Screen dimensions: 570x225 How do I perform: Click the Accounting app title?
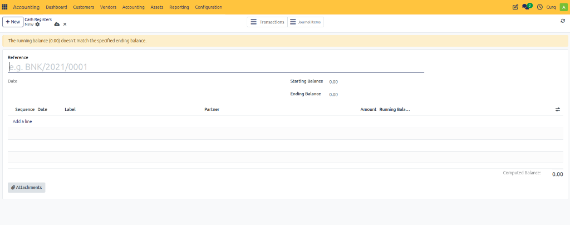pyautogui.click(x=26, y=7)
